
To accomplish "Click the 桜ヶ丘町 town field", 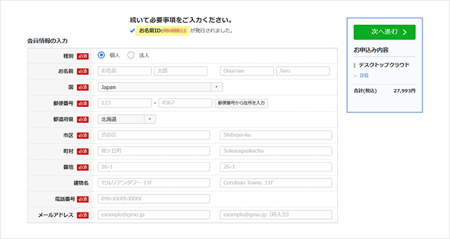I will pos(154,151).
